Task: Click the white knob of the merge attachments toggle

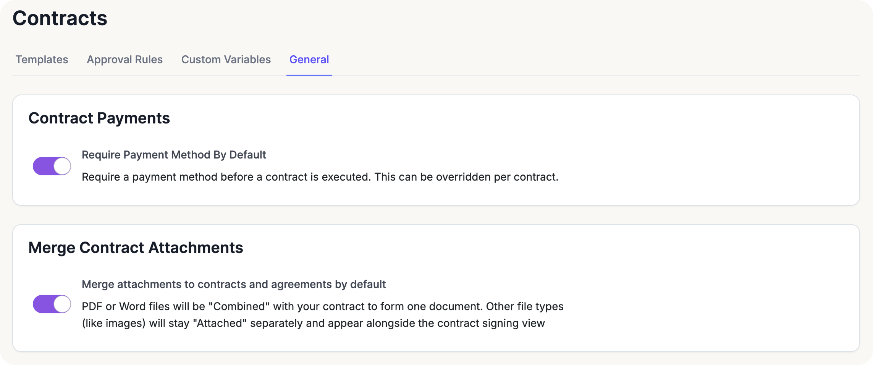Action: [62, 304]
